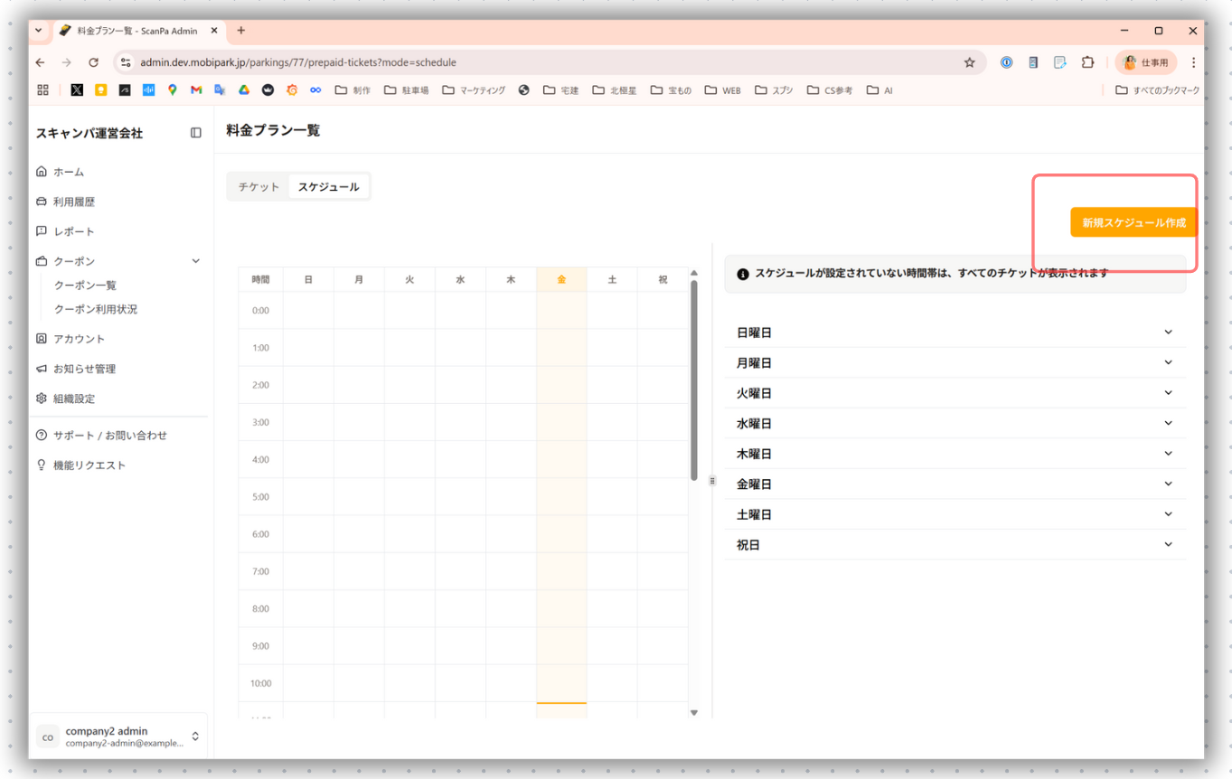Viewport: 1232px width, 779px height.
Task: Open 組織設定 organization settings
Action: pyautogui.click(x=73, y=399)
